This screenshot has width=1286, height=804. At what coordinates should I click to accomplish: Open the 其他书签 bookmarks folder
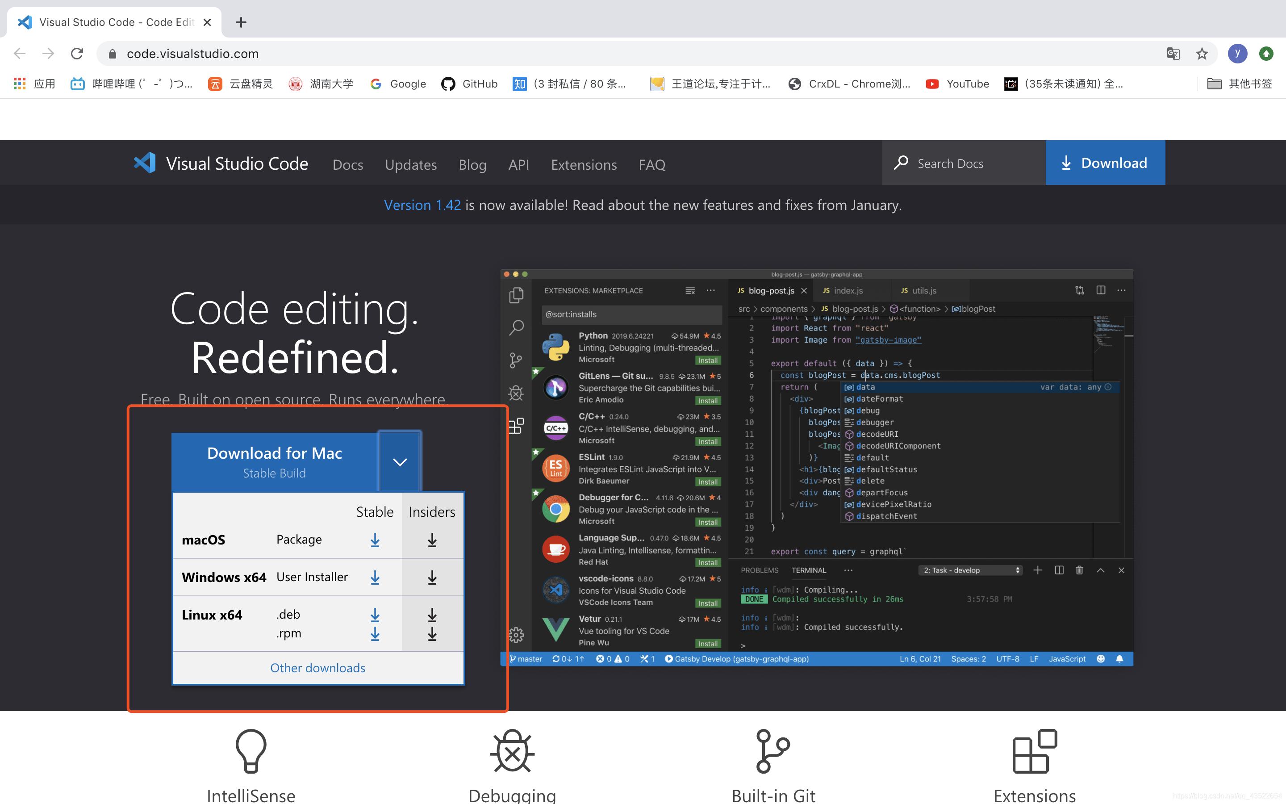pyautogui.click(x=1239, y=84)
